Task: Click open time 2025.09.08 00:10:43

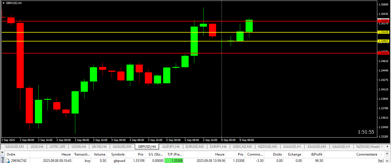Action: tap(57, 161)
